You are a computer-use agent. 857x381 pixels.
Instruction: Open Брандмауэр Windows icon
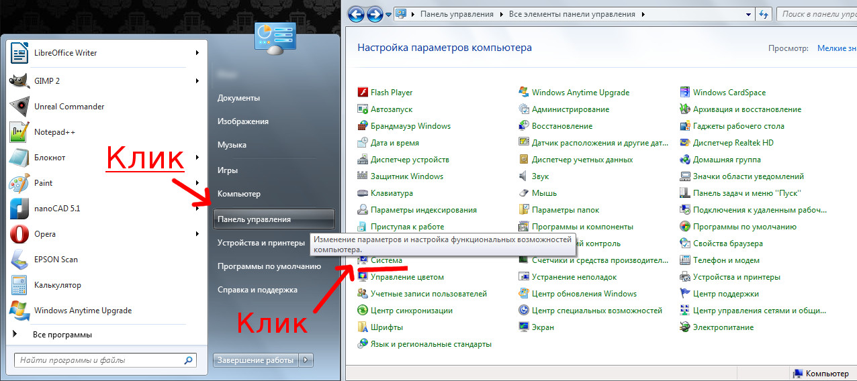tap(363, 126)
